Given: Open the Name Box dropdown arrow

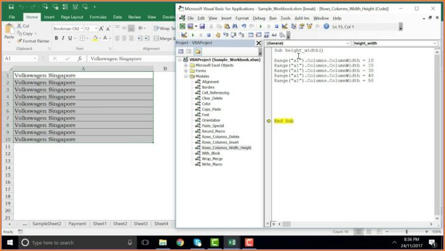Looking at the screenshot, I should [x=34, y=58].
